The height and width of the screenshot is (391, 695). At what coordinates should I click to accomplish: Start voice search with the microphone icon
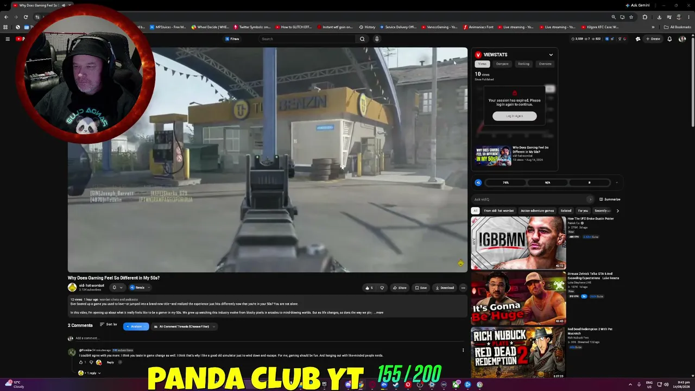tap(376, 39)
